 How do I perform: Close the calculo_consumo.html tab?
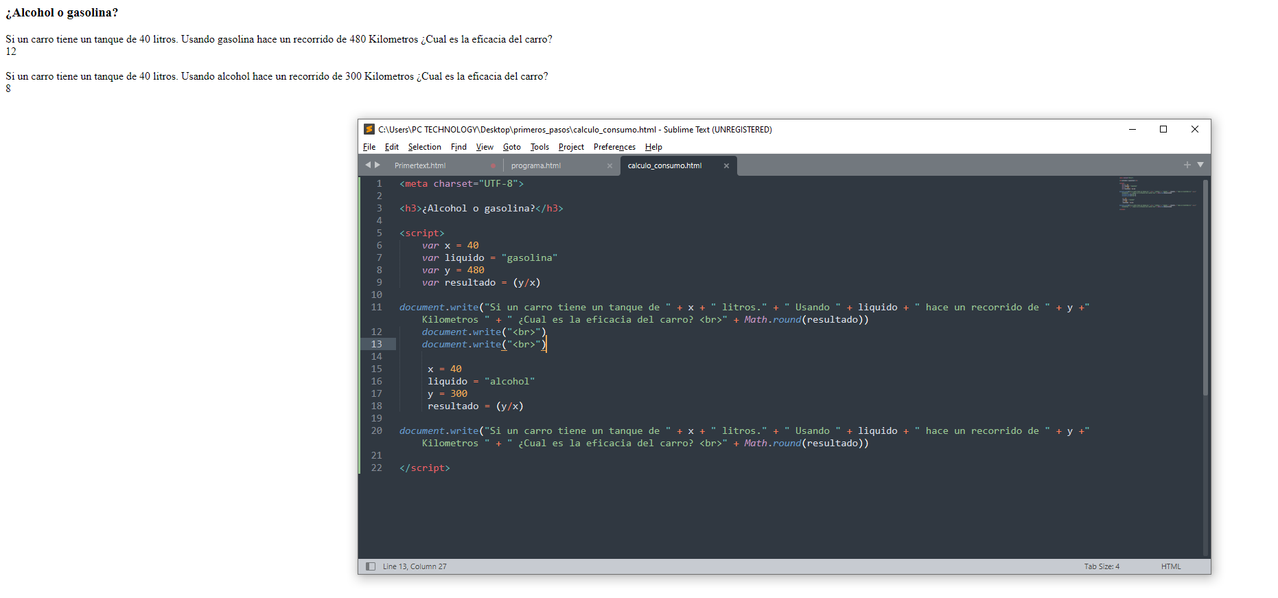pos(726,165)
